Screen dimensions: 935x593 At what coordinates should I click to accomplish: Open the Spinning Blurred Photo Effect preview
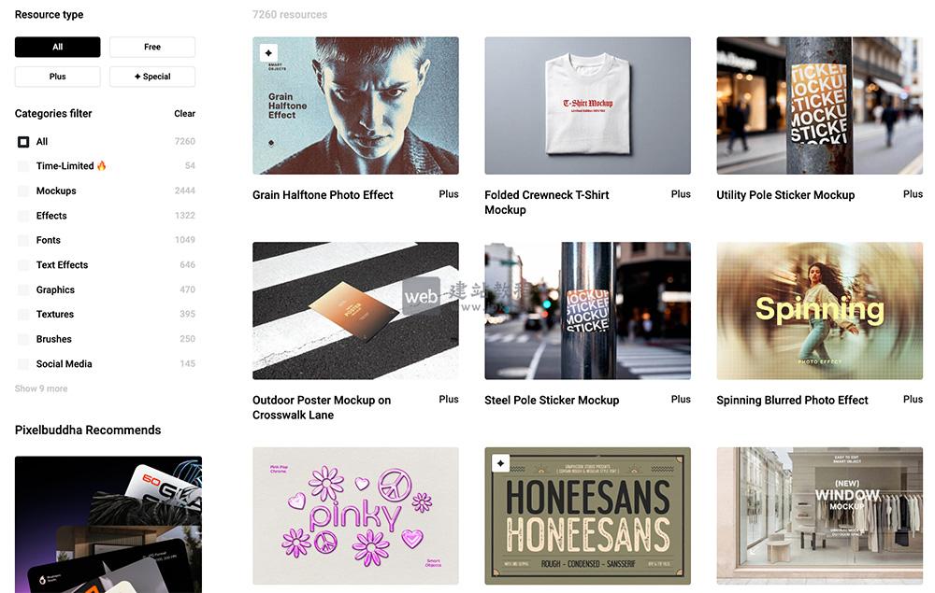click(819, 311)
